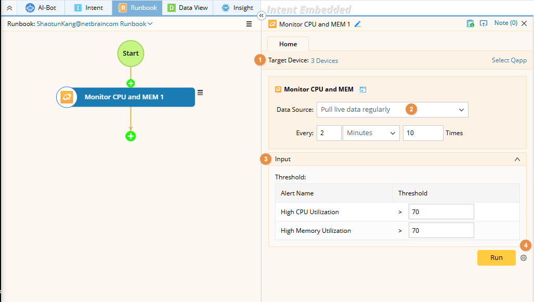This screenshot has height=302, width=534.
Task: Collapse the runbook pane with double-left arrow
Action: (x=261, y=15)
